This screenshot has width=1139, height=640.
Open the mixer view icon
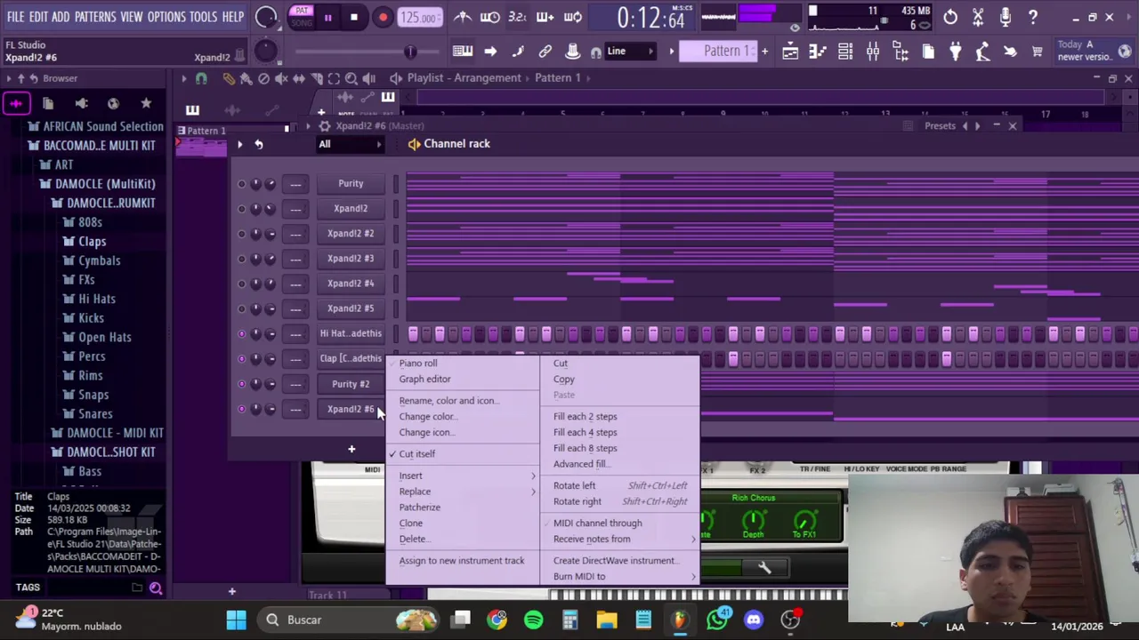point(873,52)
